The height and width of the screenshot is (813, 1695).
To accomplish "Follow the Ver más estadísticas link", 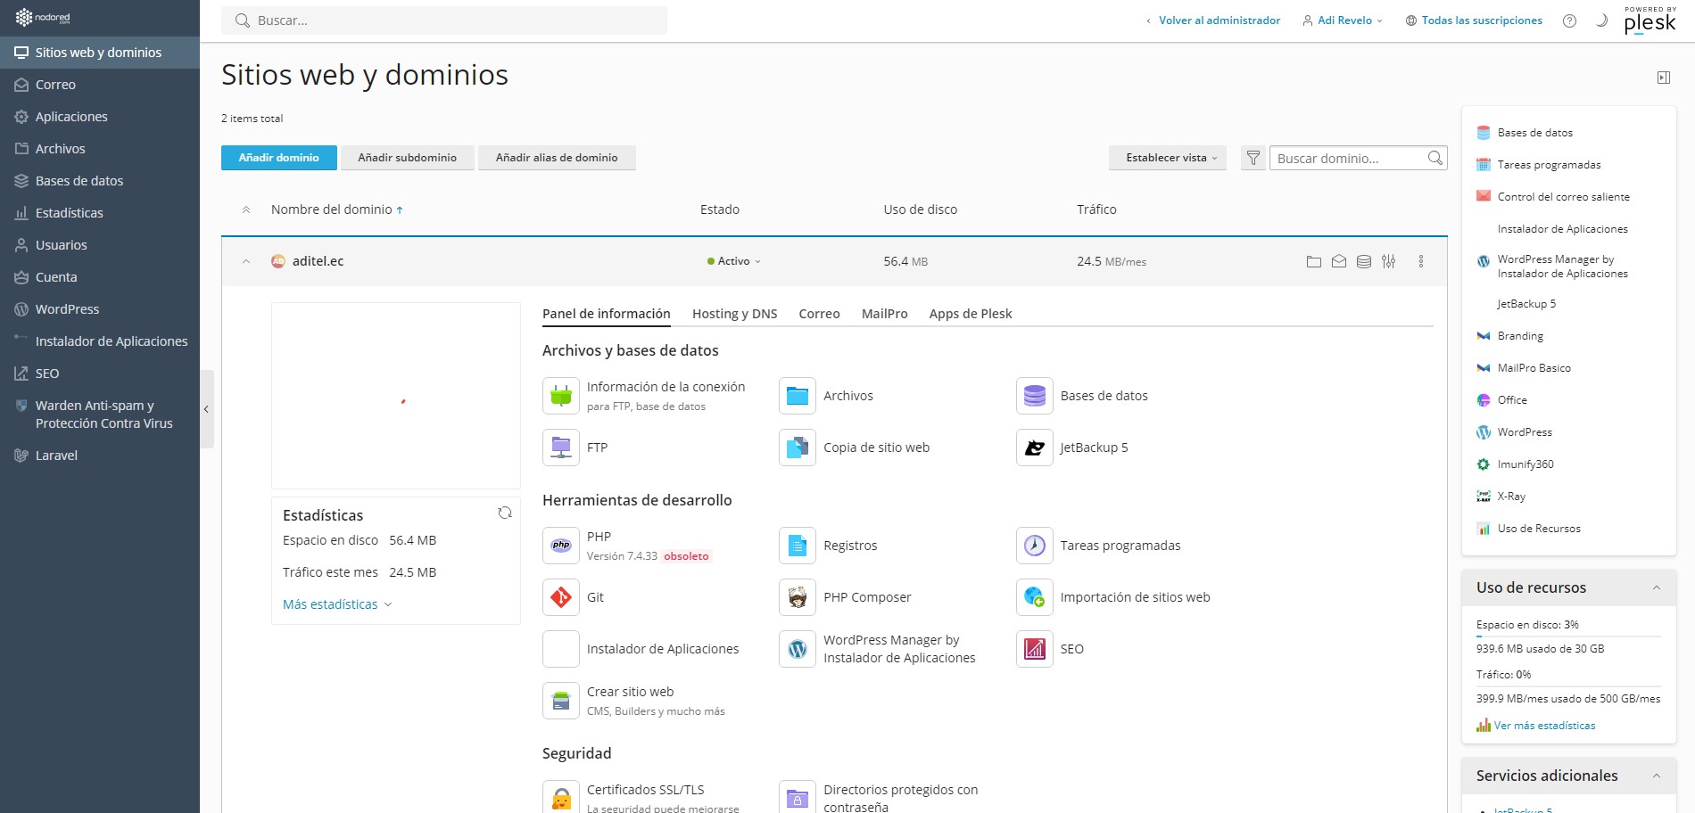I will (1544, 726).
